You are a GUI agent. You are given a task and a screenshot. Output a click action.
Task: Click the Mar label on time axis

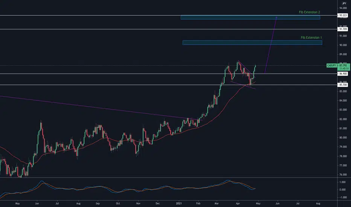click(217, 203)
